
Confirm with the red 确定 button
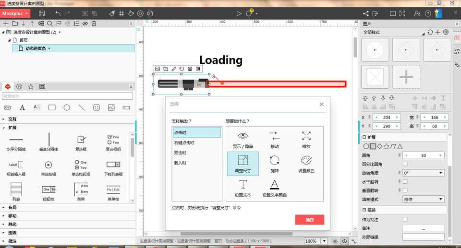point(310,220)
